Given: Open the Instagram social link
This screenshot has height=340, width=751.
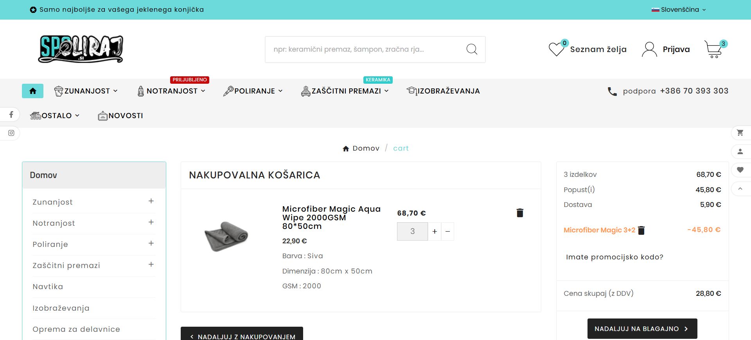Looking at the screenshot, I should 11,133.
